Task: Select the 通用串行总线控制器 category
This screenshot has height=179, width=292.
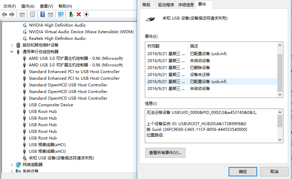Action: coord(41,51)
